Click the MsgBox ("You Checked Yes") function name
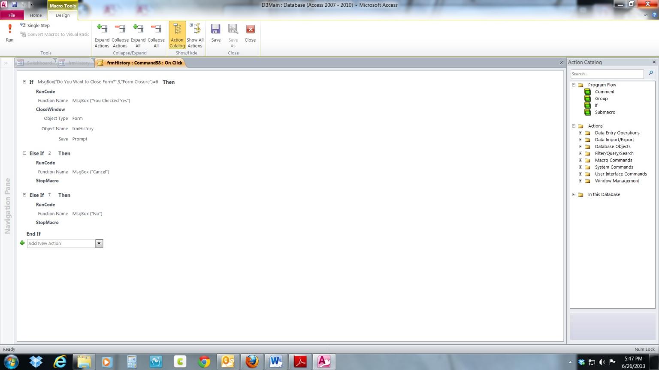The height and width of the screenshot is (370, 659). click(x=101, y=101)
